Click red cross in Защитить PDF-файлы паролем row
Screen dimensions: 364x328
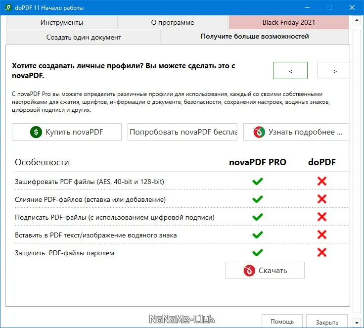tap(322, 252)
